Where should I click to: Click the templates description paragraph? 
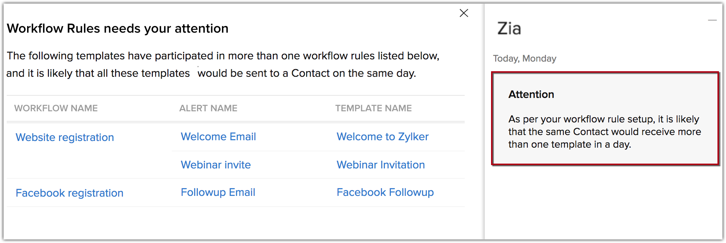[223, 65]
